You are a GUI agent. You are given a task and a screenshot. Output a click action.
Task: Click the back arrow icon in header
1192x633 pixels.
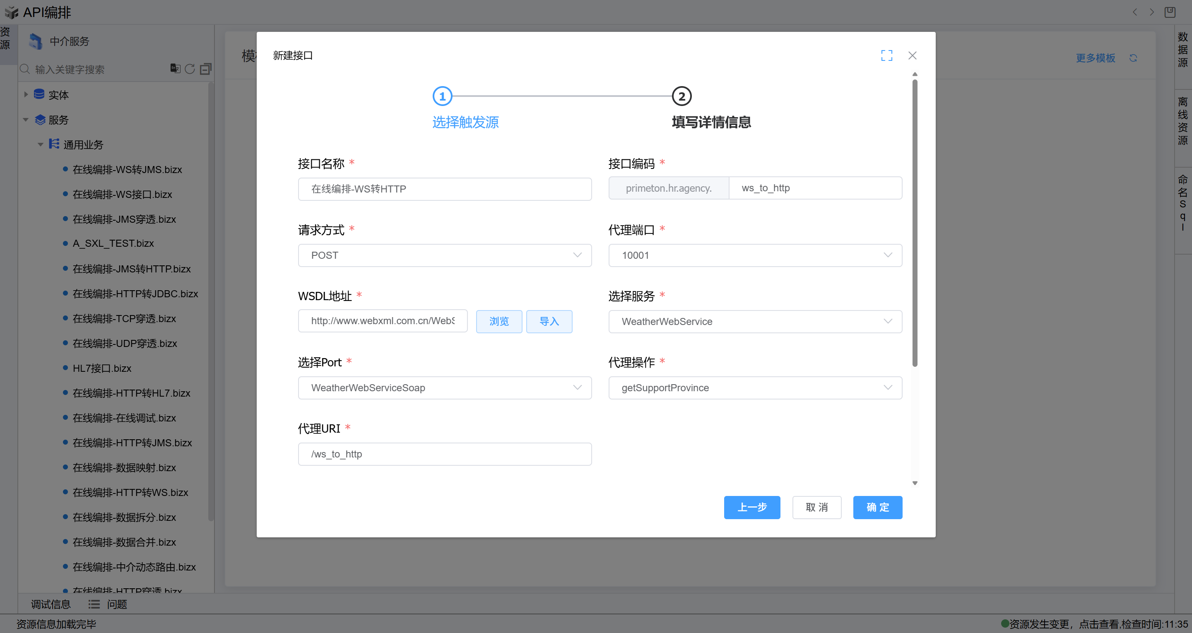coord(1134,12)
